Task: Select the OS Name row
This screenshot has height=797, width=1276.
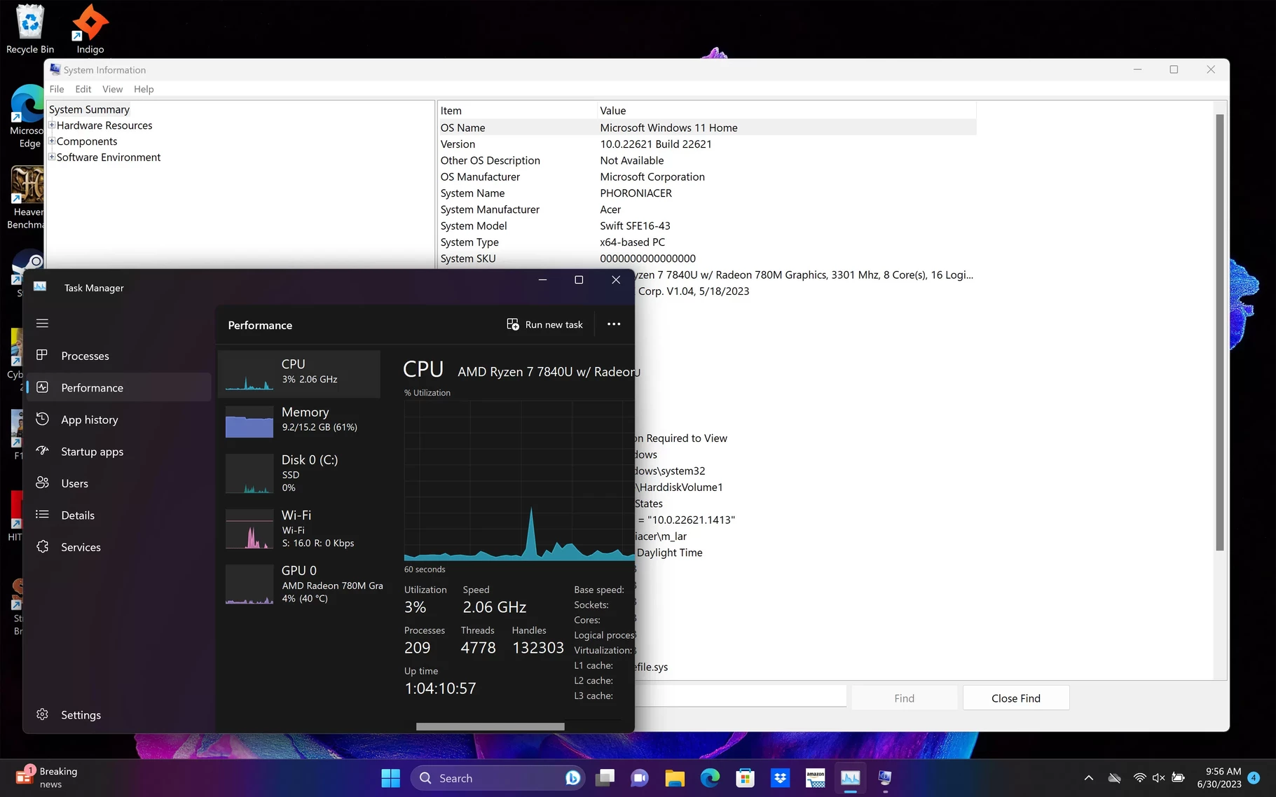Action: pyautogui.click(x=707, y=127)
